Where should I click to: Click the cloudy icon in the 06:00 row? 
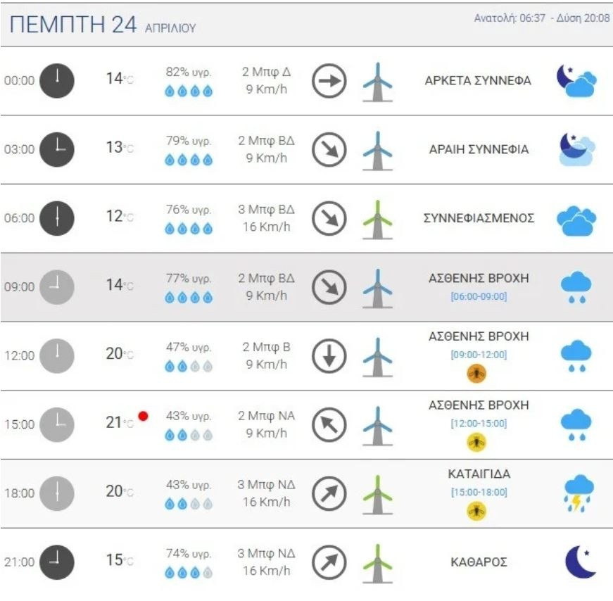point(576,219)
